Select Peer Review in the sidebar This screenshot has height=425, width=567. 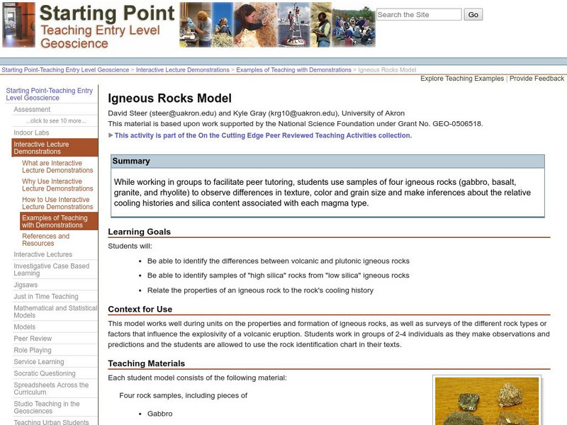coord(33,339)
